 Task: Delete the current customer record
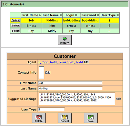pyautogui.click(x=39, y=118)
